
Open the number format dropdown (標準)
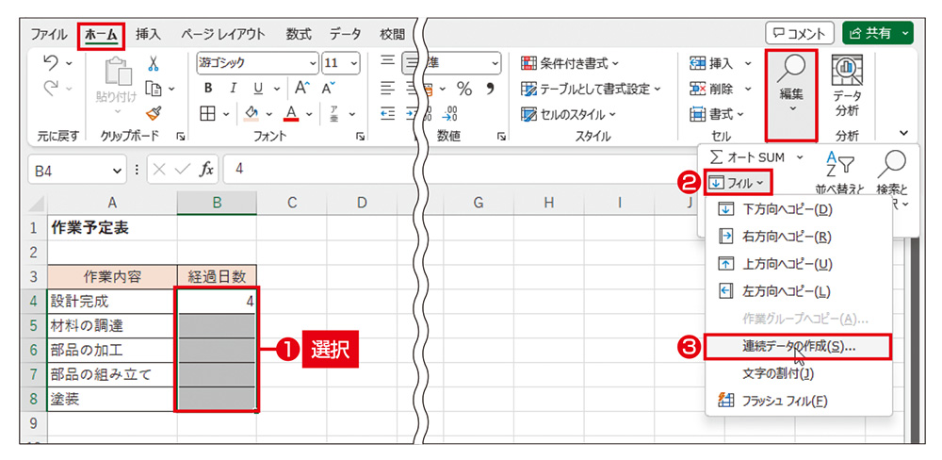coord(495,63)
